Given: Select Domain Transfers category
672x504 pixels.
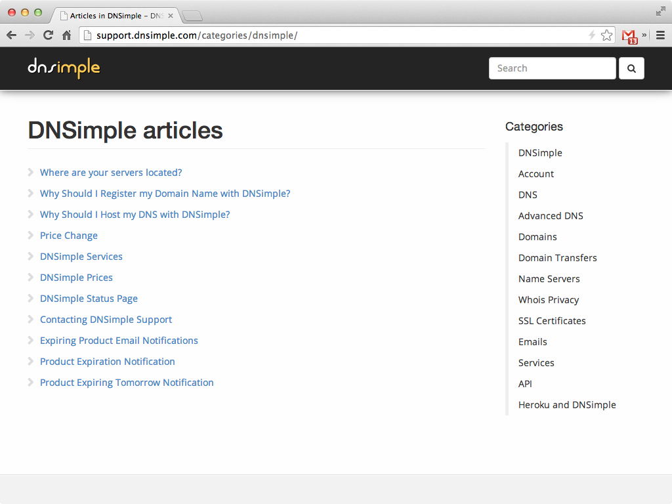Looking at the screenshot, I should [x=558, y=258].
